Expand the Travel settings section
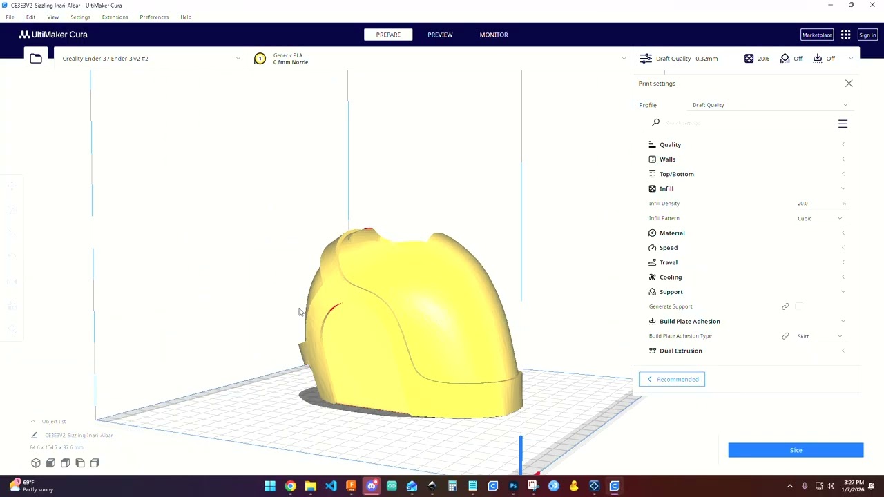 [747, 262]
